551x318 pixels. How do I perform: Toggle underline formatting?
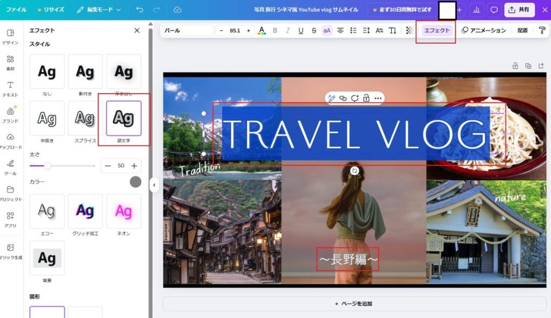coord(301,31)
